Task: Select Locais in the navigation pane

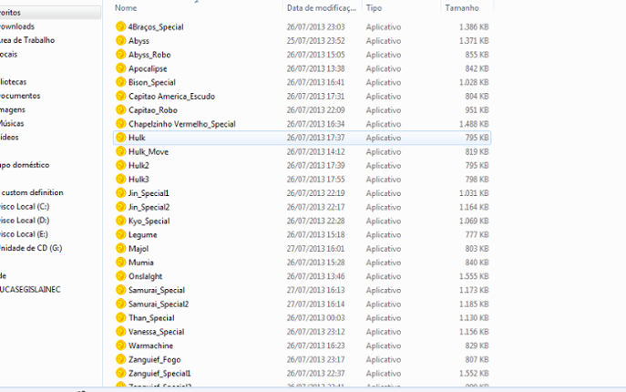Action: tap(9, 54)
